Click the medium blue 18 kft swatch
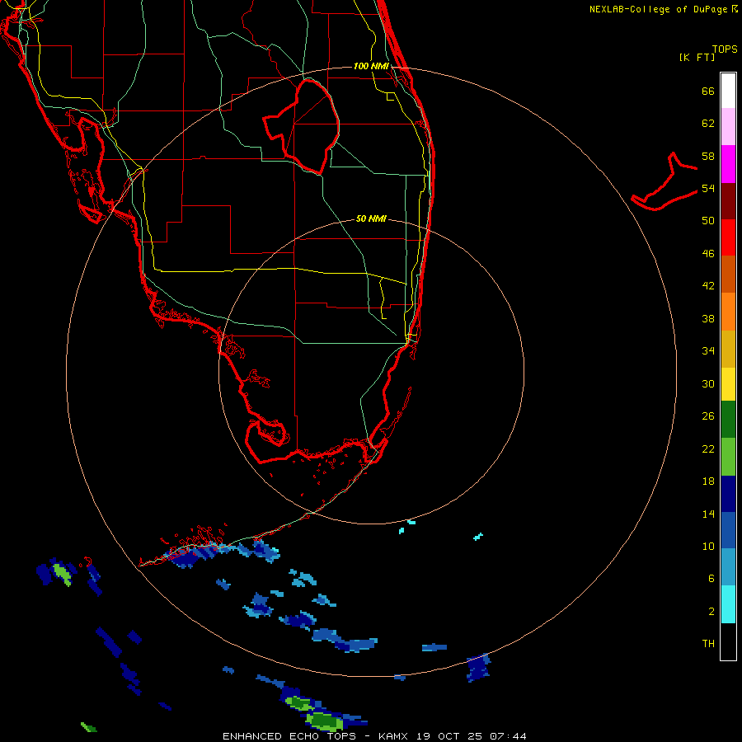This screenshot has height=742, width=742. (728, 530)
